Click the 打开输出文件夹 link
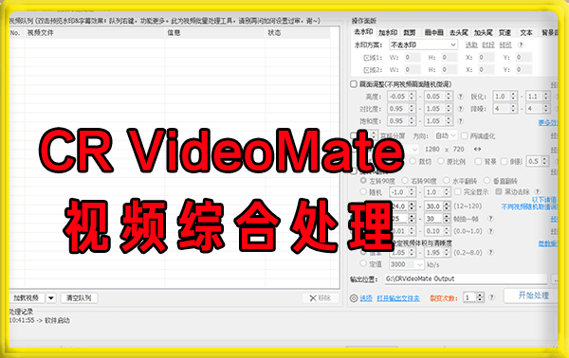The height and width of the screenshot is (358, 569). [398, 298]
